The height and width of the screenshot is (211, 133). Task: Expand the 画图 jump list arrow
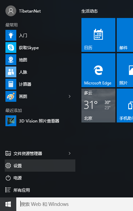(x=70, y=96)
